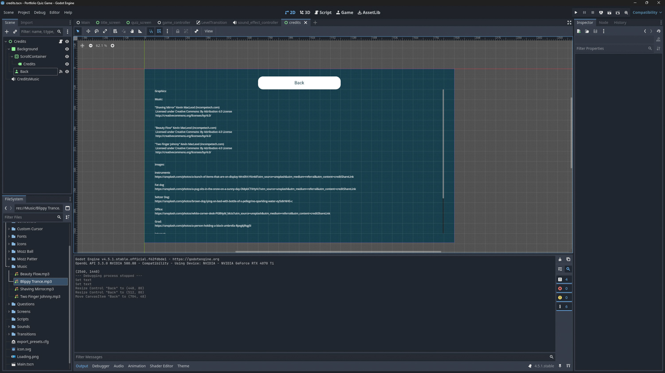665x373 pixels.
Task: Expand the Questions folder in FileSystem
Action: (9, 304)
